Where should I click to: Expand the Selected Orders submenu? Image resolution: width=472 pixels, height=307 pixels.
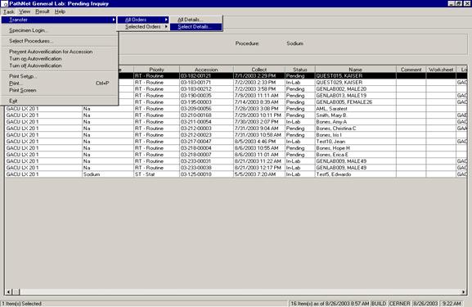143,27
